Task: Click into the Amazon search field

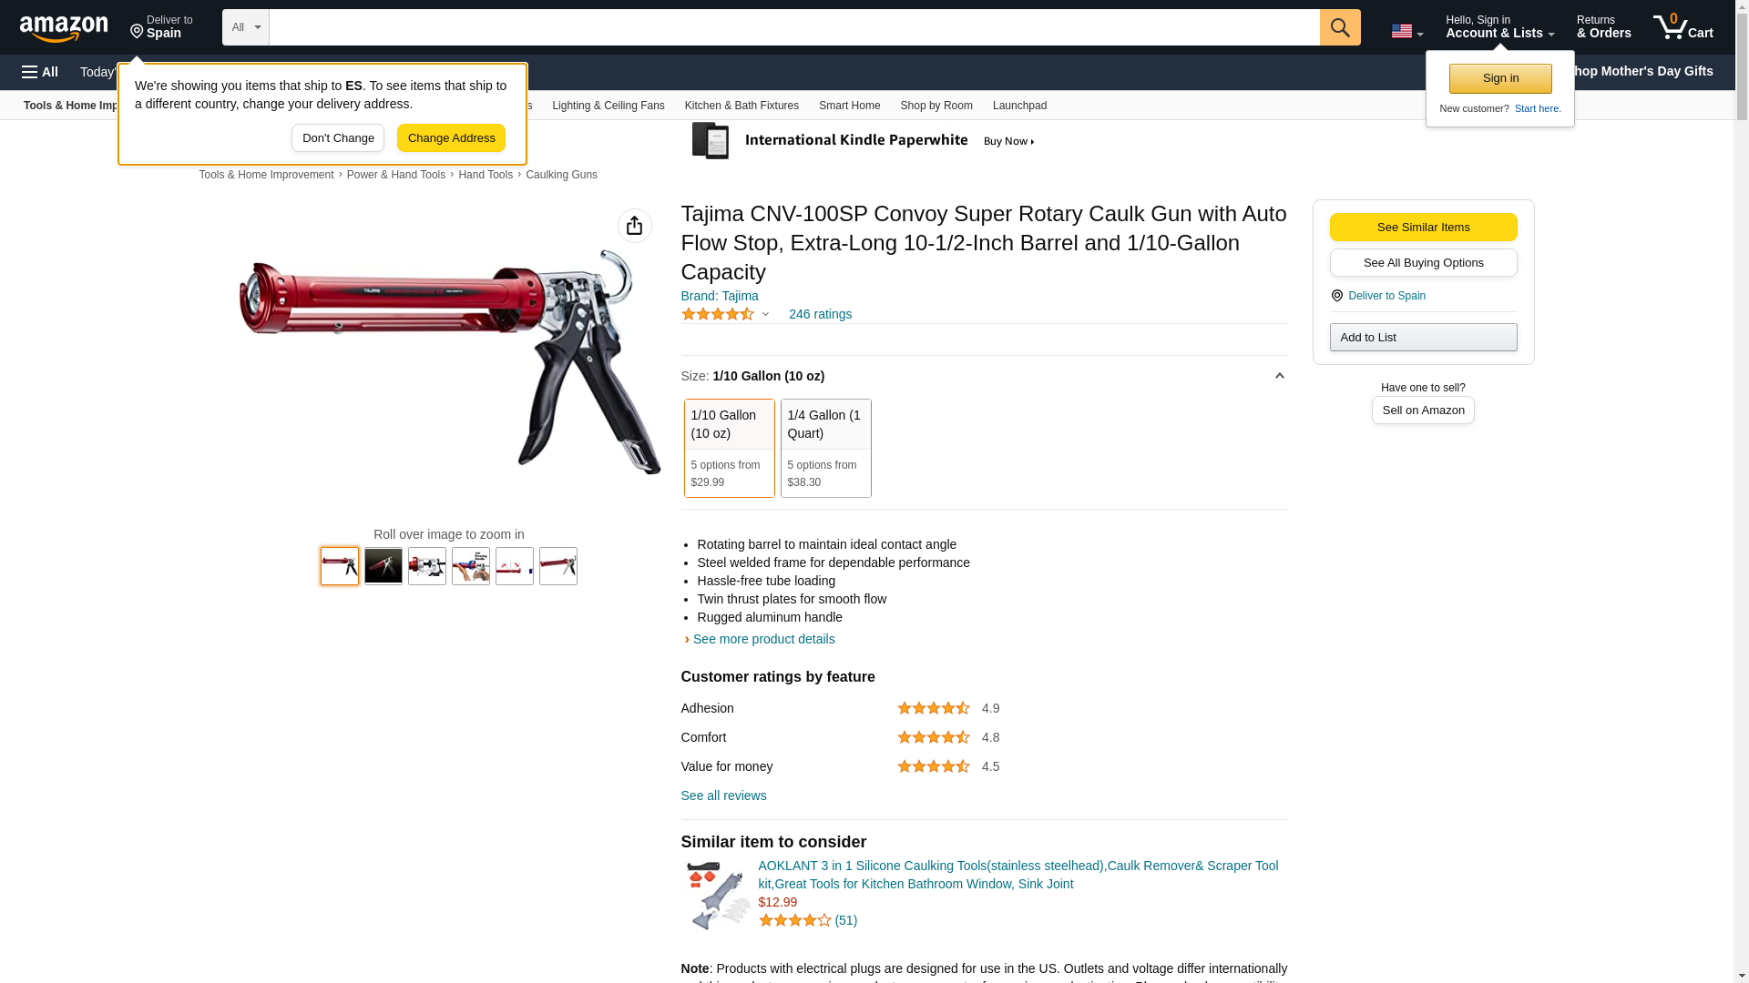Action: coord(794,27)
